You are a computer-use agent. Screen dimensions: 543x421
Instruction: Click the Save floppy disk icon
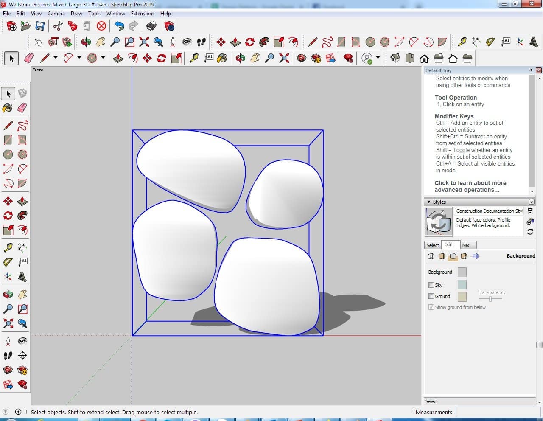tap(40, 26)
